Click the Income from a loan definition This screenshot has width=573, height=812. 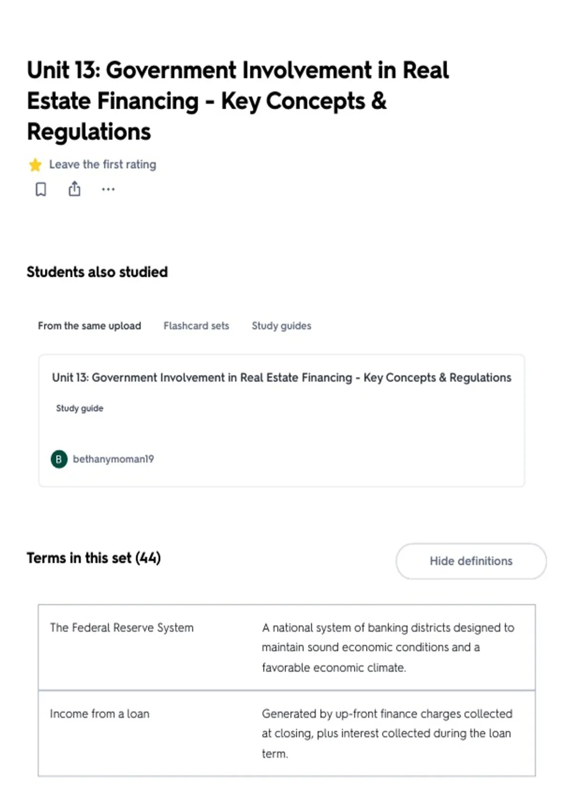(387, 733)
